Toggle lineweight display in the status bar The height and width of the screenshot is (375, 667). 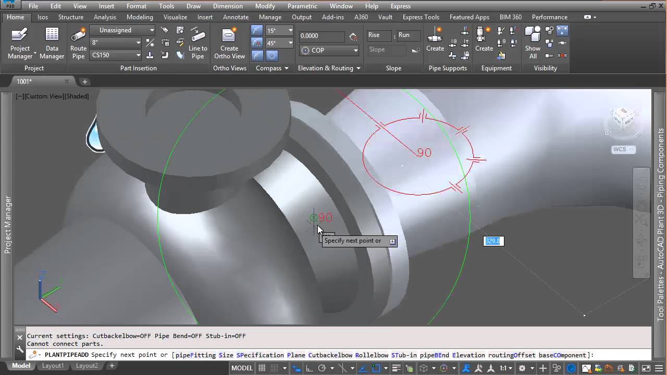pyautogui.click(x=396, y=368)
